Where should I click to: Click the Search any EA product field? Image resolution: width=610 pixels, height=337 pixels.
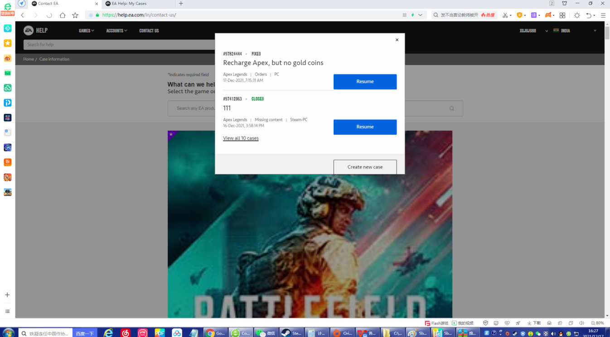315,109
